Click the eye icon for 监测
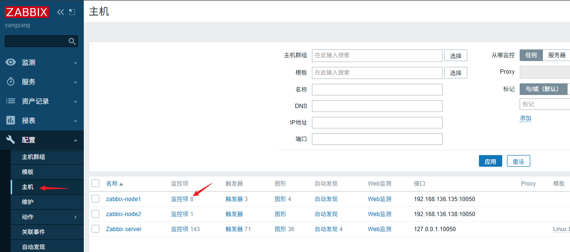Image resolution: width=570 pixels, height=252 pixels. pos(11,62)
